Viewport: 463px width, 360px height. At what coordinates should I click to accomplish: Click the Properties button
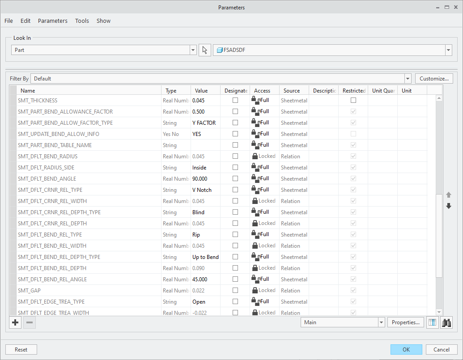pyautogui.click(x=405, y=322)
